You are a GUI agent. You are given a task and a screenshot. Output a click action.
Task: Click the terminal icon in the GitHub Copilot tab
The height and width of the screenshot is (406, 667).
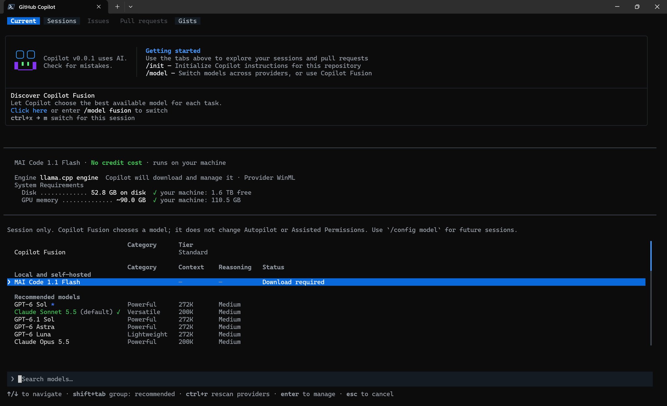[11, 7]
